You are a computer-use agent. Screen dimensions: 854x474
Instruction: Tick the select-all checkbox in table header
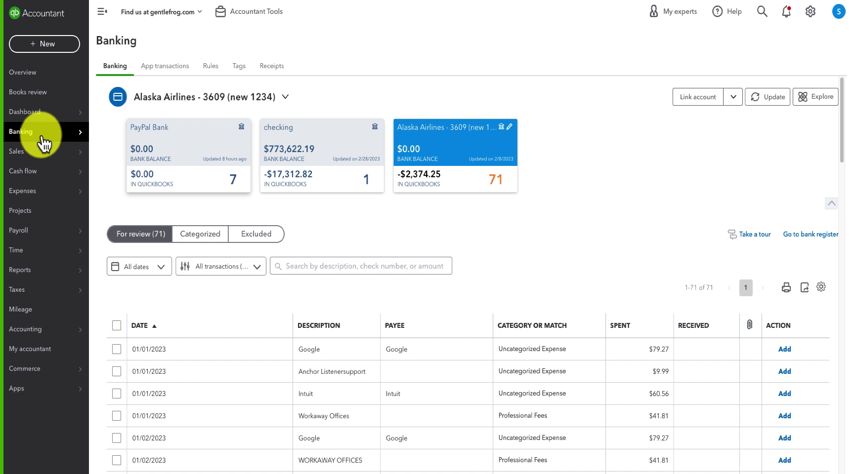(117, 325)
